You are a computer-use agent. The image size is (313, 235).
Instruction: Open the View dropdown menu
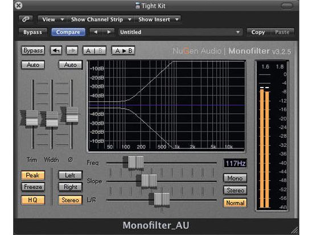tap(52, 19)
